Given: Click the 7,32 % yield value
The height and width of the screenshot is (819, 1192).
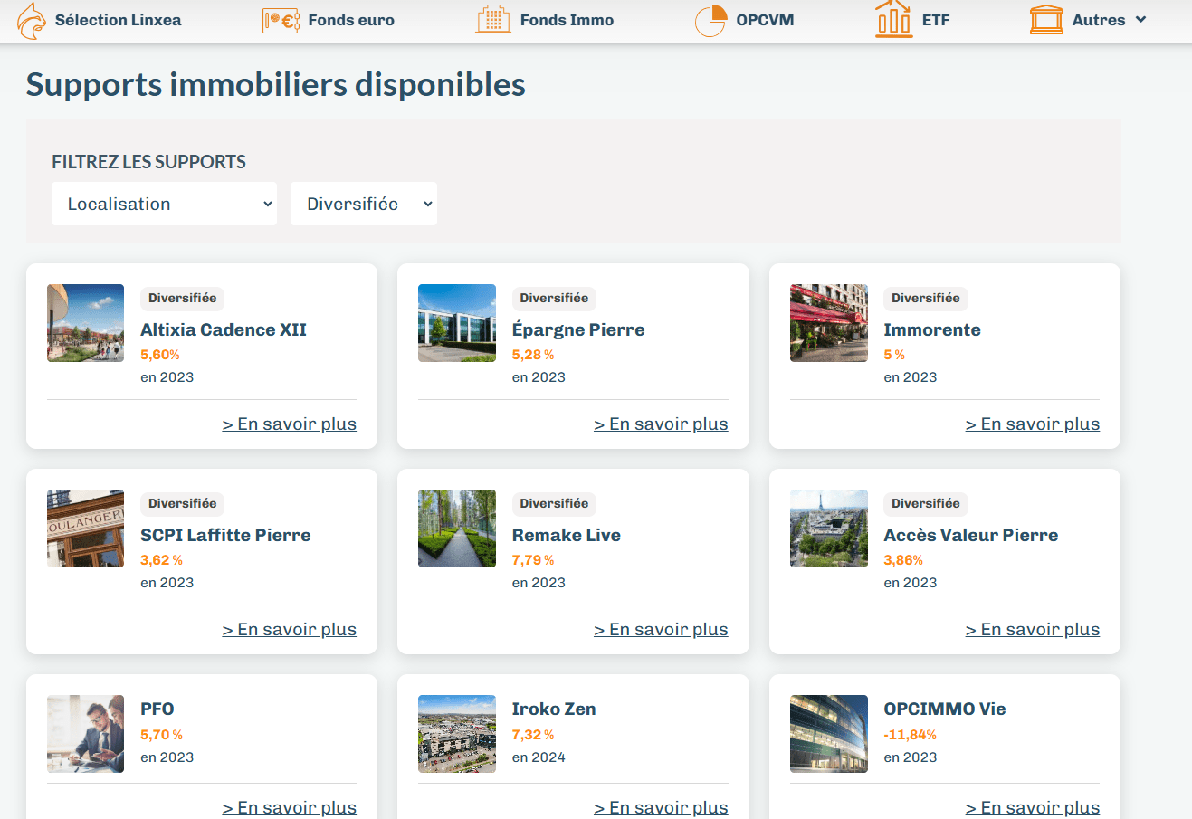Looking at the screenshot, I should 533,735.
